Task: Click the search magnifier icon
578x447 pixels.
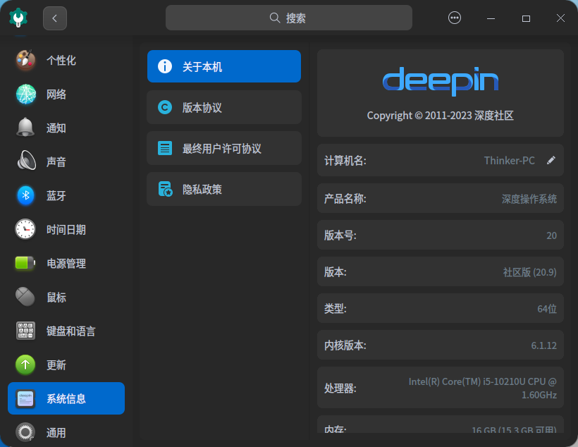Action: tap(275, 18)
